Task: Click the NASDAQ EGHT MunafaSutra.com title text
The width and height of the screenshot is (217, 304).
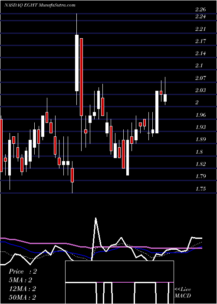Action: tap(40, 5)
